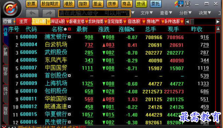Select the 包钢股份 stock name
Screen dimensions: 223x128
56,91
